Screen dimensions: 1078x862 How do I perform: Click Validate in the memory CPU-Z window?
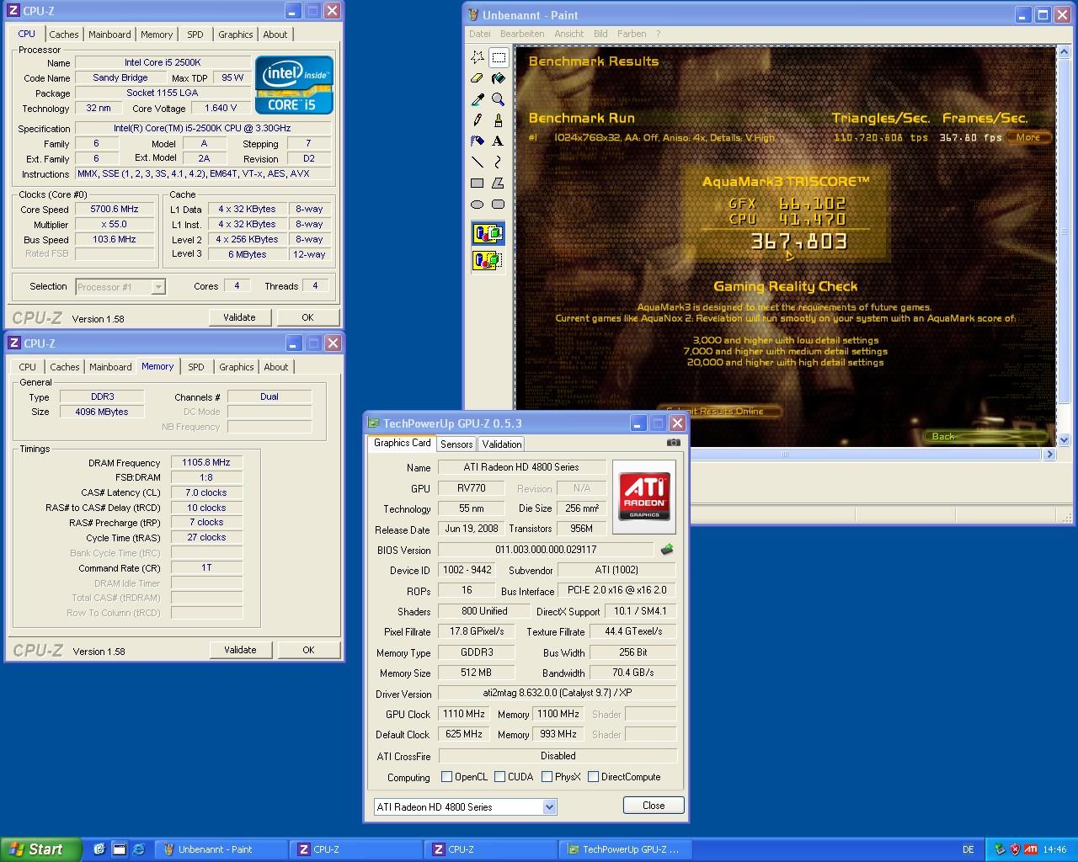tap(240, 650)
